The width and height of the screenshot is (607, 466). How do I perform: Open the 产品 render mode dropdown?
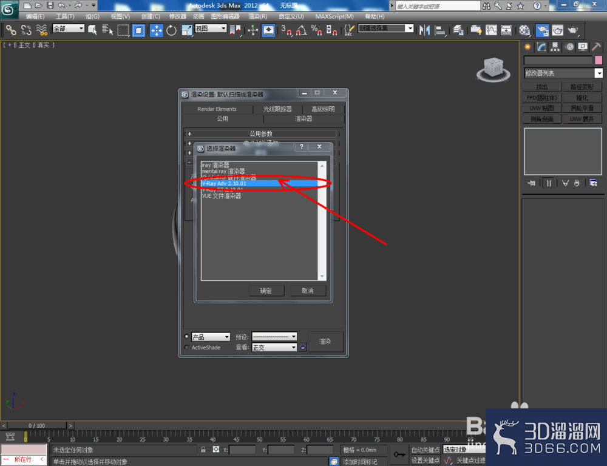(211, 337)
